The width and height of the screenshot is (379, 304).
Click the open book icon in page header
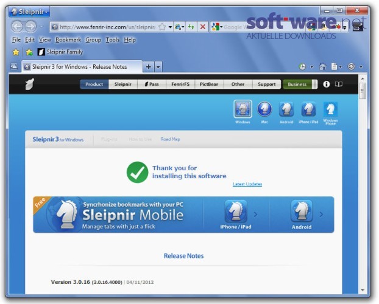tap(338, 84)
